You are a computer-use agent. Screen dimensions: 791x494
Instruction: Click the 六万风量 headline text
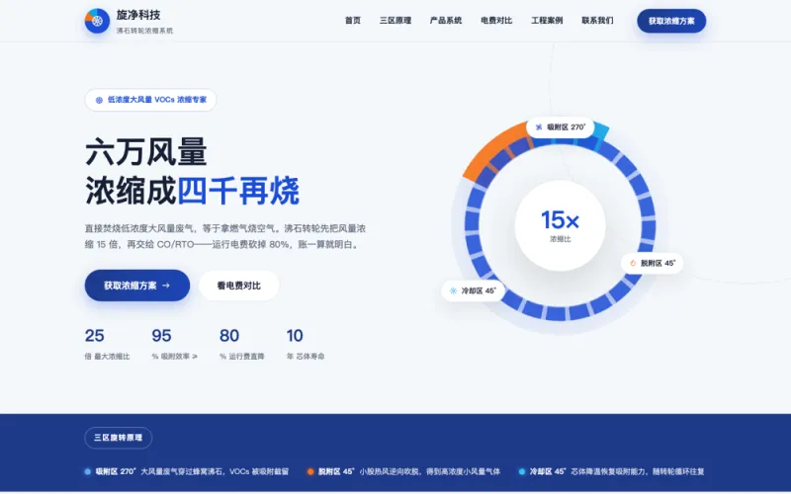click(146, 152)
